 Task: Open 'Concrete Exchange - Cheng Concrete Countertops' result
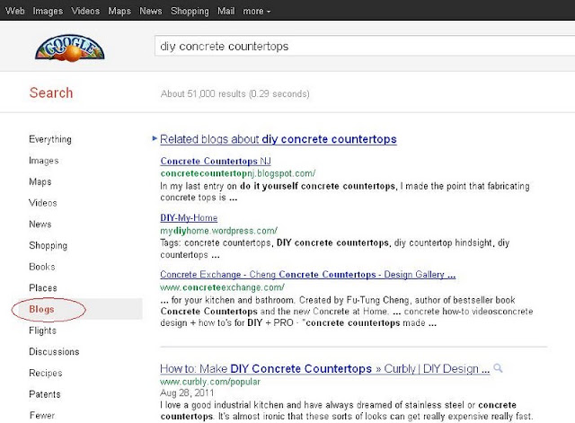(307, 275)
